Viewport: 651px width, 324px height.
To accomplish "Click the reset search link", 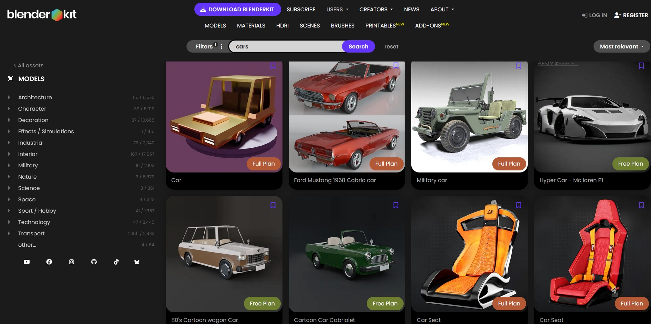I will (391, 46).
